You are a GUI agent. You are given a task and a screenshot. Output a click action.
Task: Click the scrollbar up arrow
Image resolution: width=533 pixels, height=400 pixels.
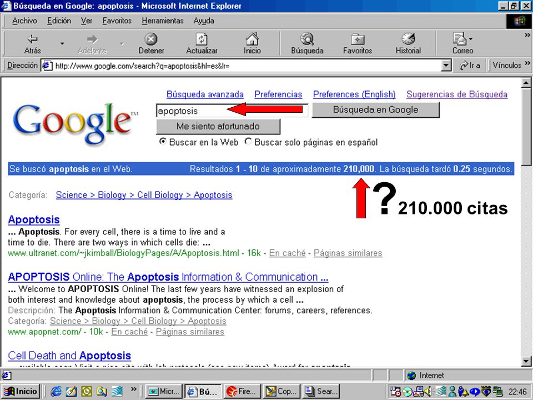526,83
